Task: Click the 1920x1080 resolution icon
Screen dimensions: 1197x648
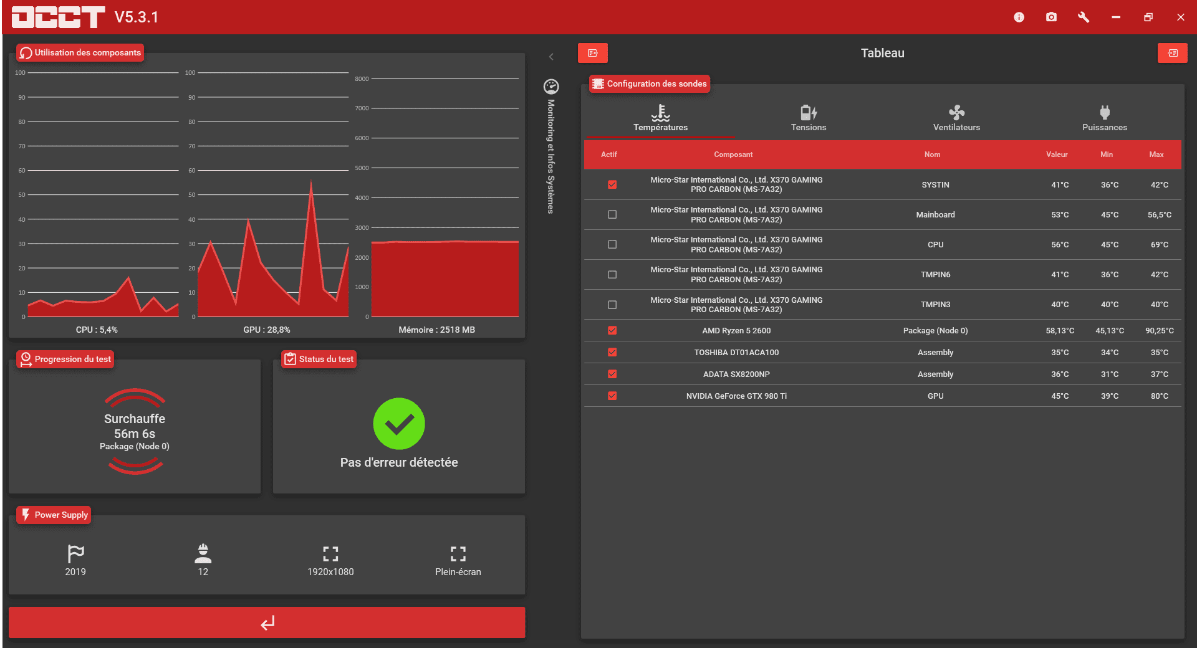Action: tap(330, 554)
